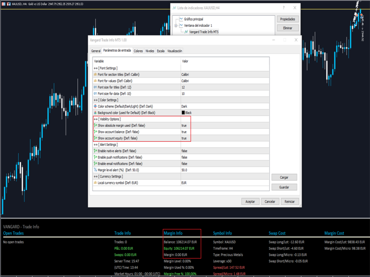This screenshot has height=277, width=370.
Task: Toggle Show account balance true value
Action: 225,132
